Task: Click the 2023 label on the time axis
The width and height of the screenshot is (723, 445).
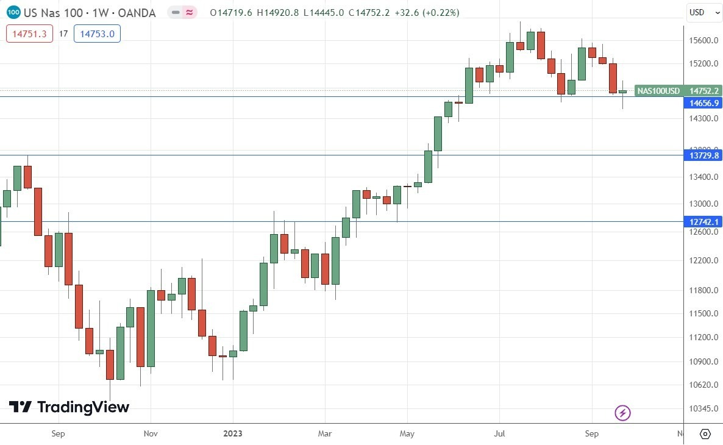Action: (233, 434)
